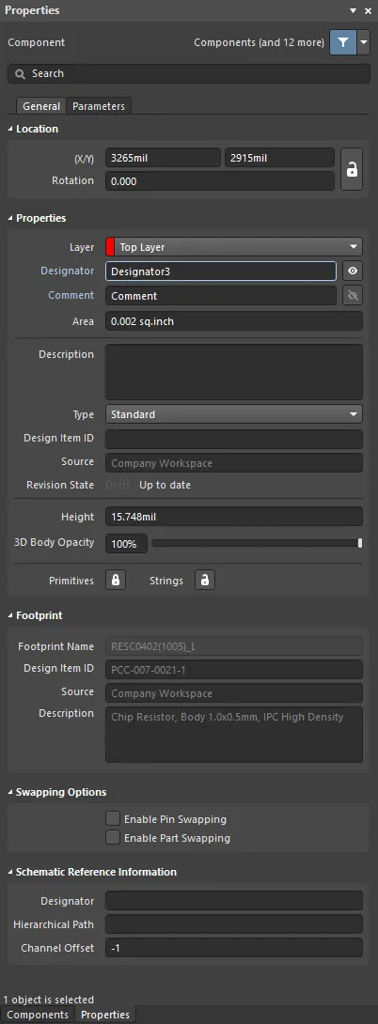Click the Primitives lock icon
The width and height of the screenshot is (378, 1024).
click(116, 580)
